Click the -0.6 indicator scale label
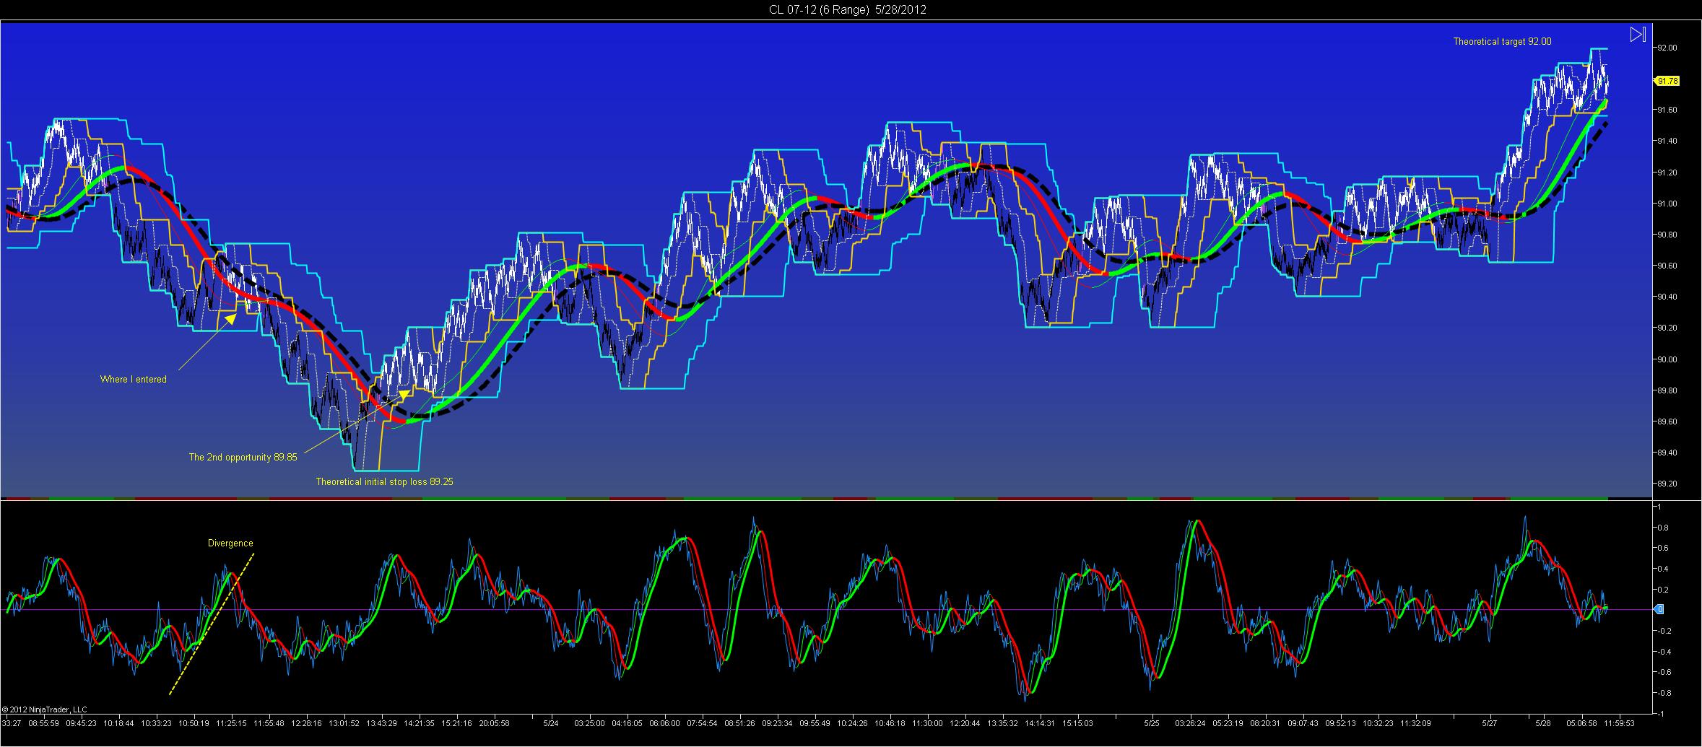Screen dimensions: 1702x747 coord(1663,673)
